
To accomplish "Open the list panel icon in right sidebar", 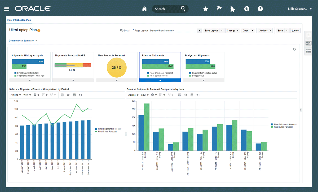I will click(308, 51).
